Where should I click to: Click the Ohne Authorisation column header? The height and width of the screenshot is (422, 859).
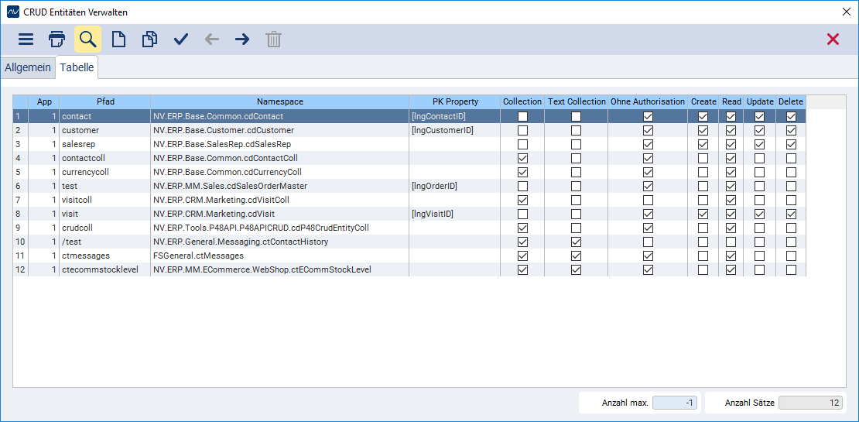[x=648, y=102]
